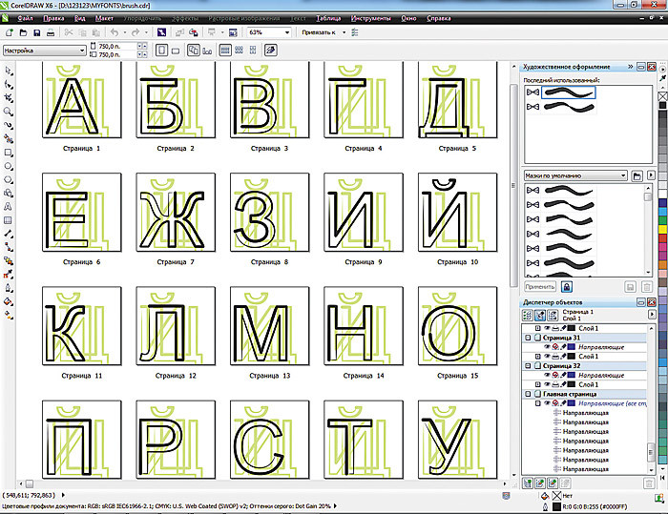The height and width of the screenshot is (514, 668).
Task: Toggle the lock icon next to Применить
Action: [567, 287]
